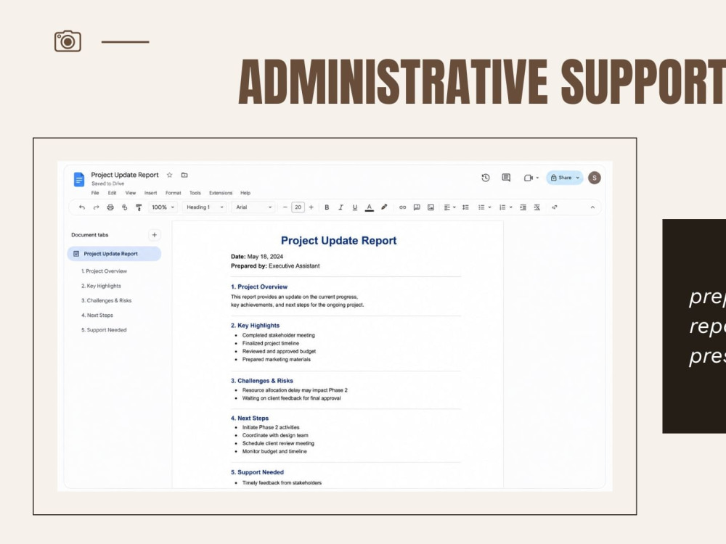Click the toolbar's last tool icon

pos(554,207)
